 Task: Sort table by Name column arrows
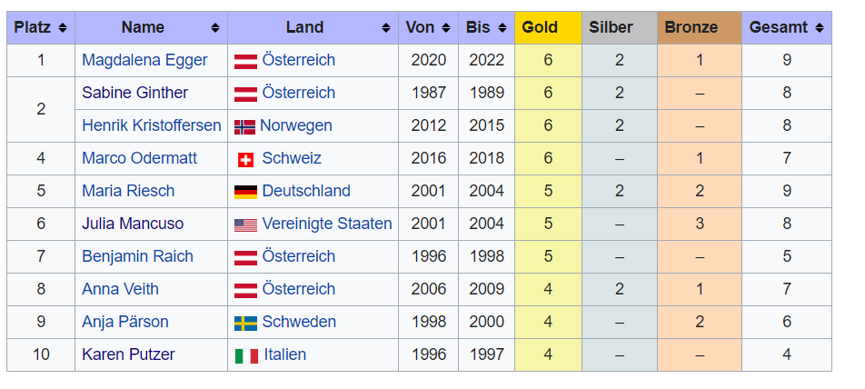click(214, 28)
